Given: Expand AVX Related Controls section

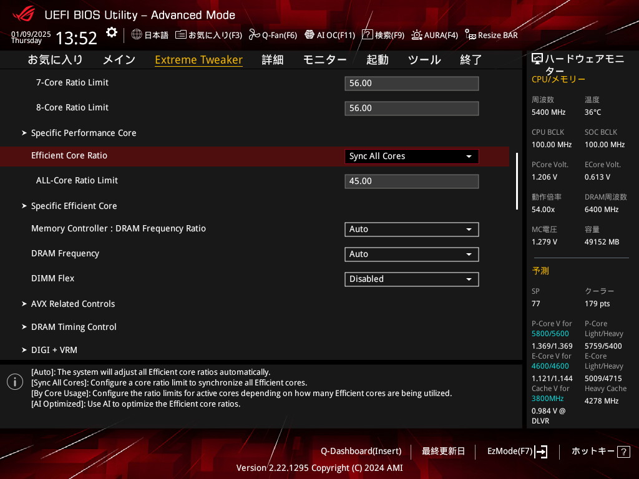Looking at the screenshot, I should pyautogui.click(x=73, y=304).
